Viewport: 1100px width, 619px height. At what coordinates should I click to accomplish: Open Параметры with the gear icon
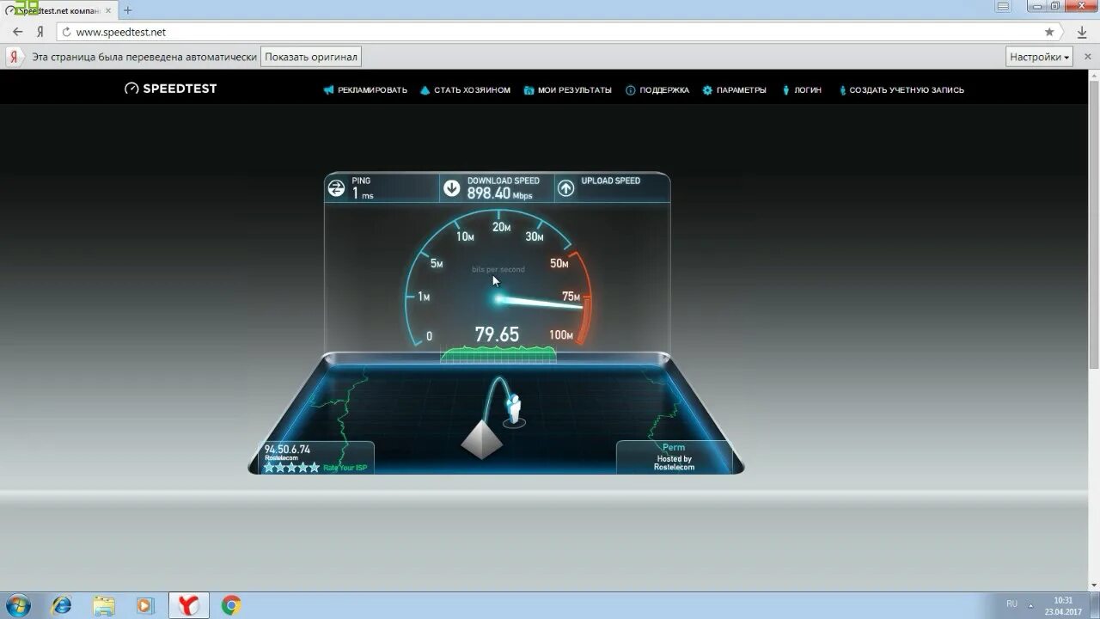click(706, 89)
